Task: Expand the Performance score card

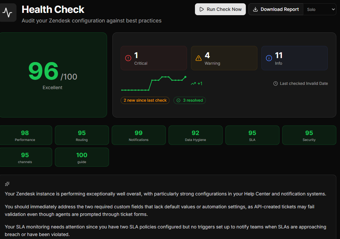Action: click(x=25, y=135)
